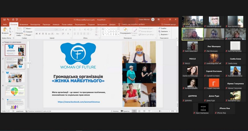
Task: Open the Замінити replace dropdown arrow
Action: tap(169, 32)
